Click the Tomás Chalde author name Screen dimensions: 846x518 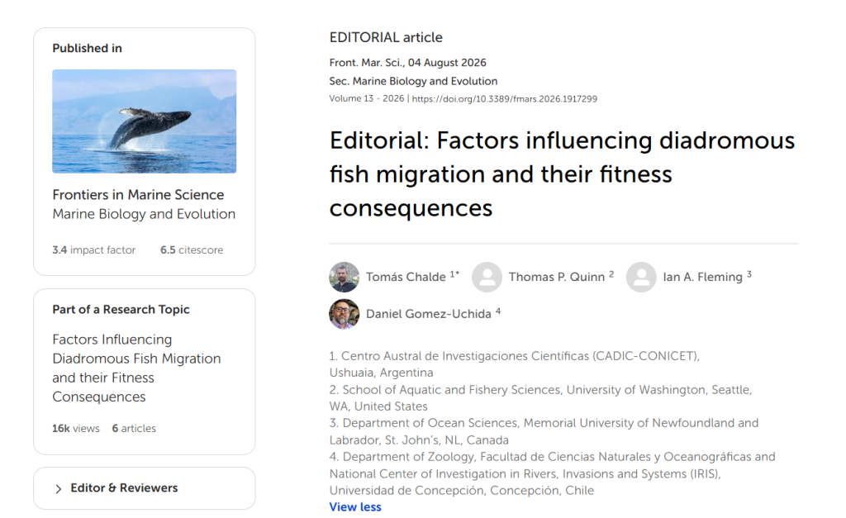[x=406, y=277]
